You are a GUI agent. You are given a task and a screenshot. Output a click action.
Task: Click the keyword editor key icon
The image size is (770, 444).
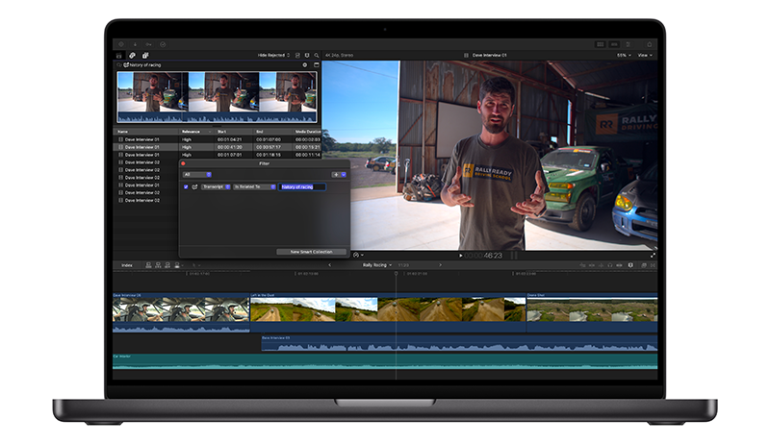148,44
